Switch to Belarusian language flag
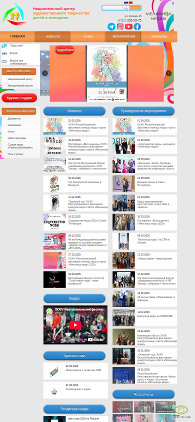 coord(130,2)
